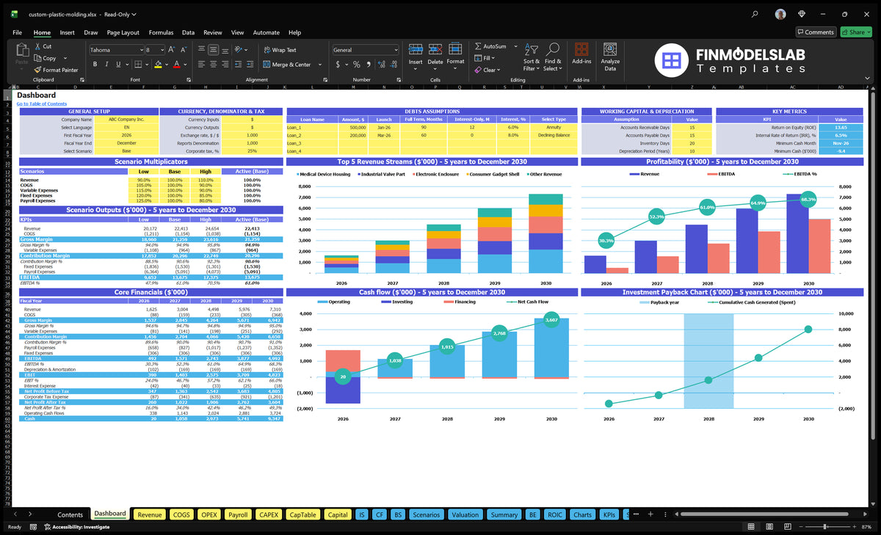Open Sort & Filter menu
This screenshot has width=881, height=535.
pyautogui.click(x=532, y=56)
